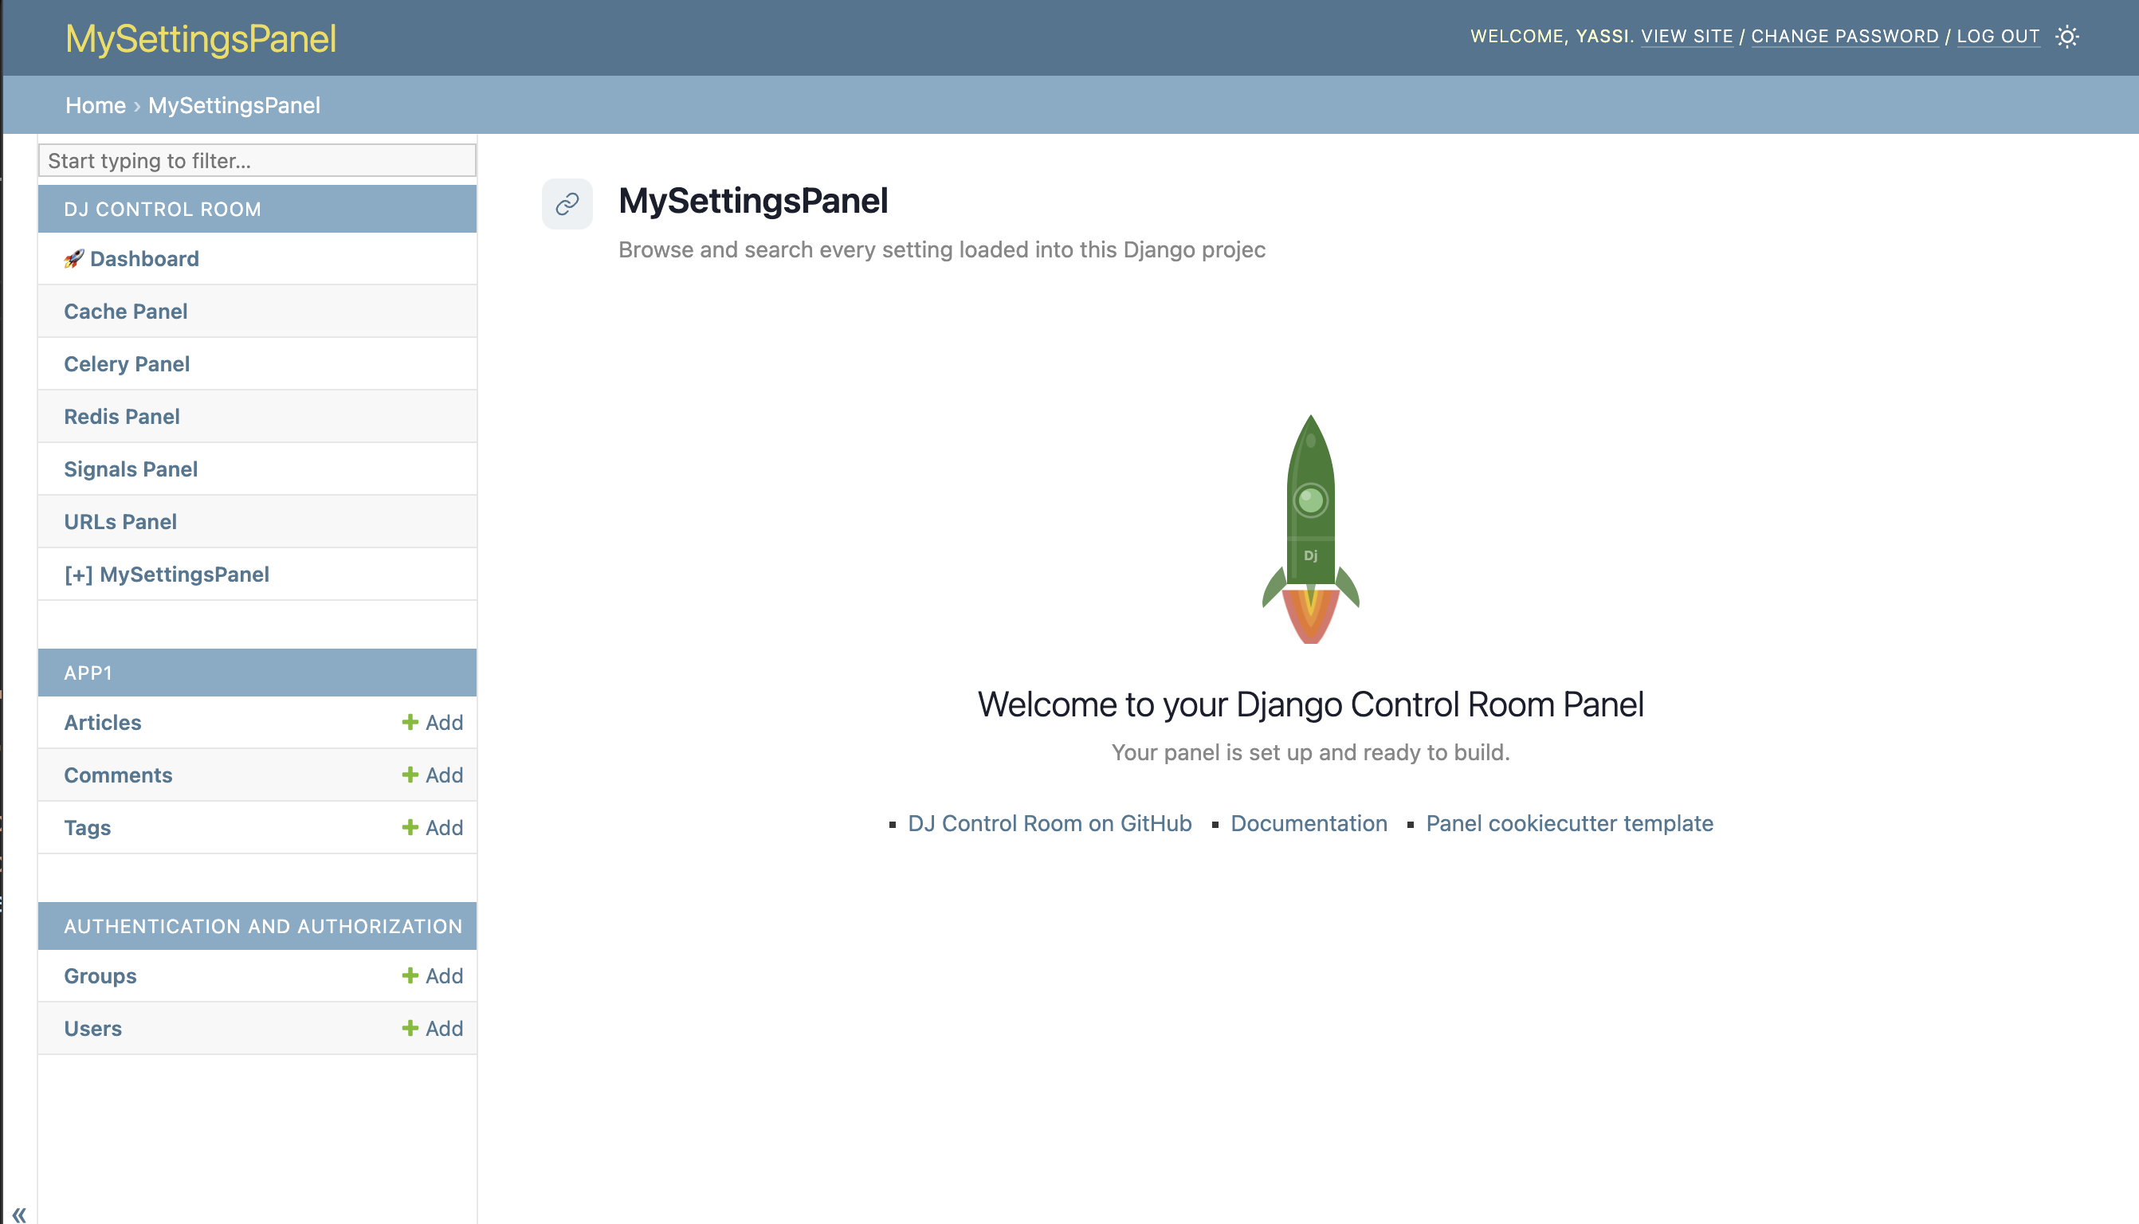Viewport: 2139px width, 1224px height.
Task: Click the Log Out link
Action: coord(1998,36)
